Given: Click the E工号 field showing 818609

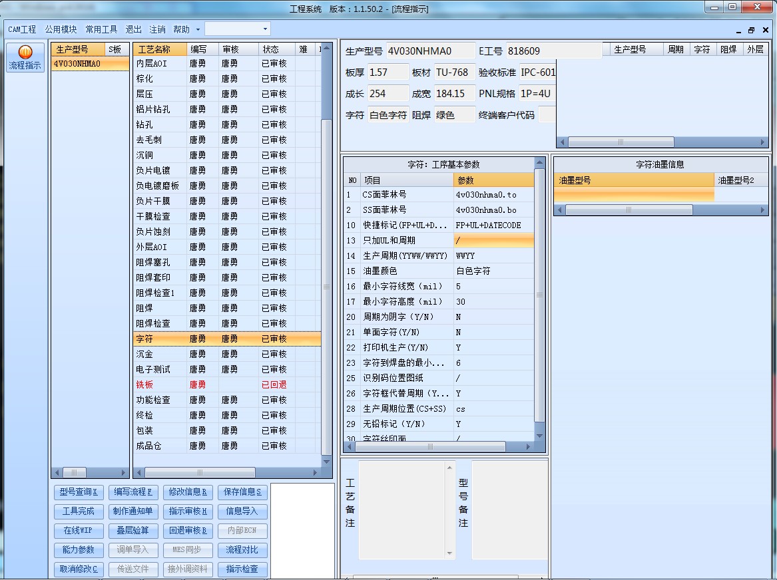Looking at the screenshot, I should 553,51.
